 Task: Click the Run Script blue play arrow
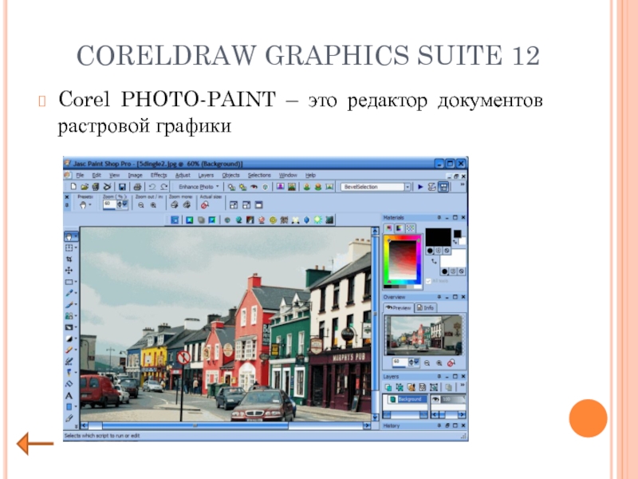421,187
